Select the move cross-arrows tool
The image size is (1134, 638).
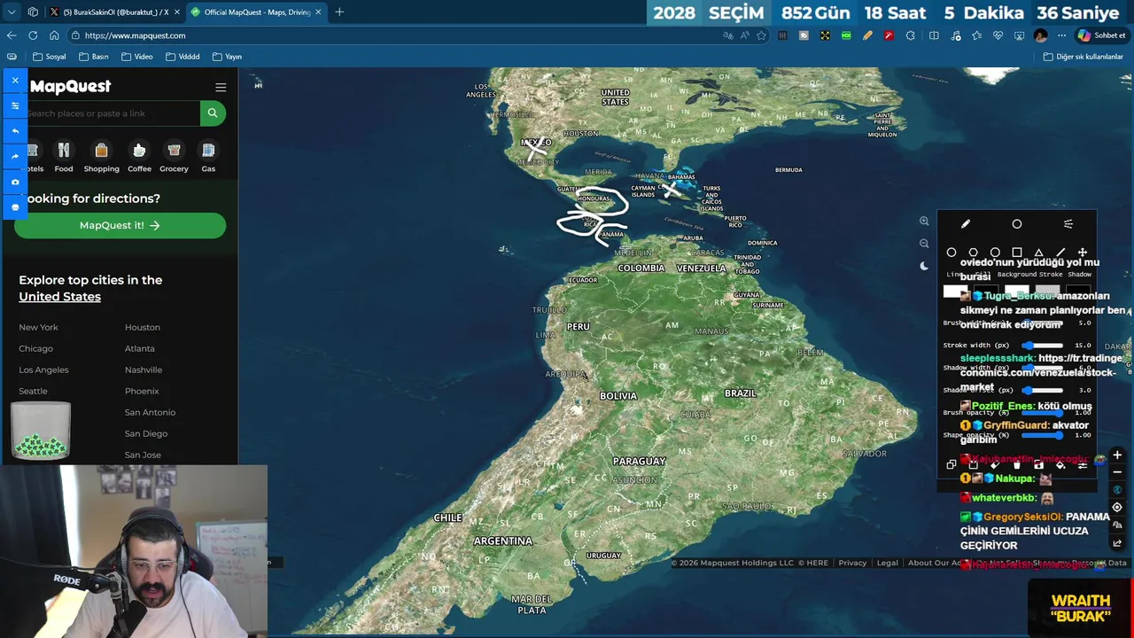[1082, 253]
